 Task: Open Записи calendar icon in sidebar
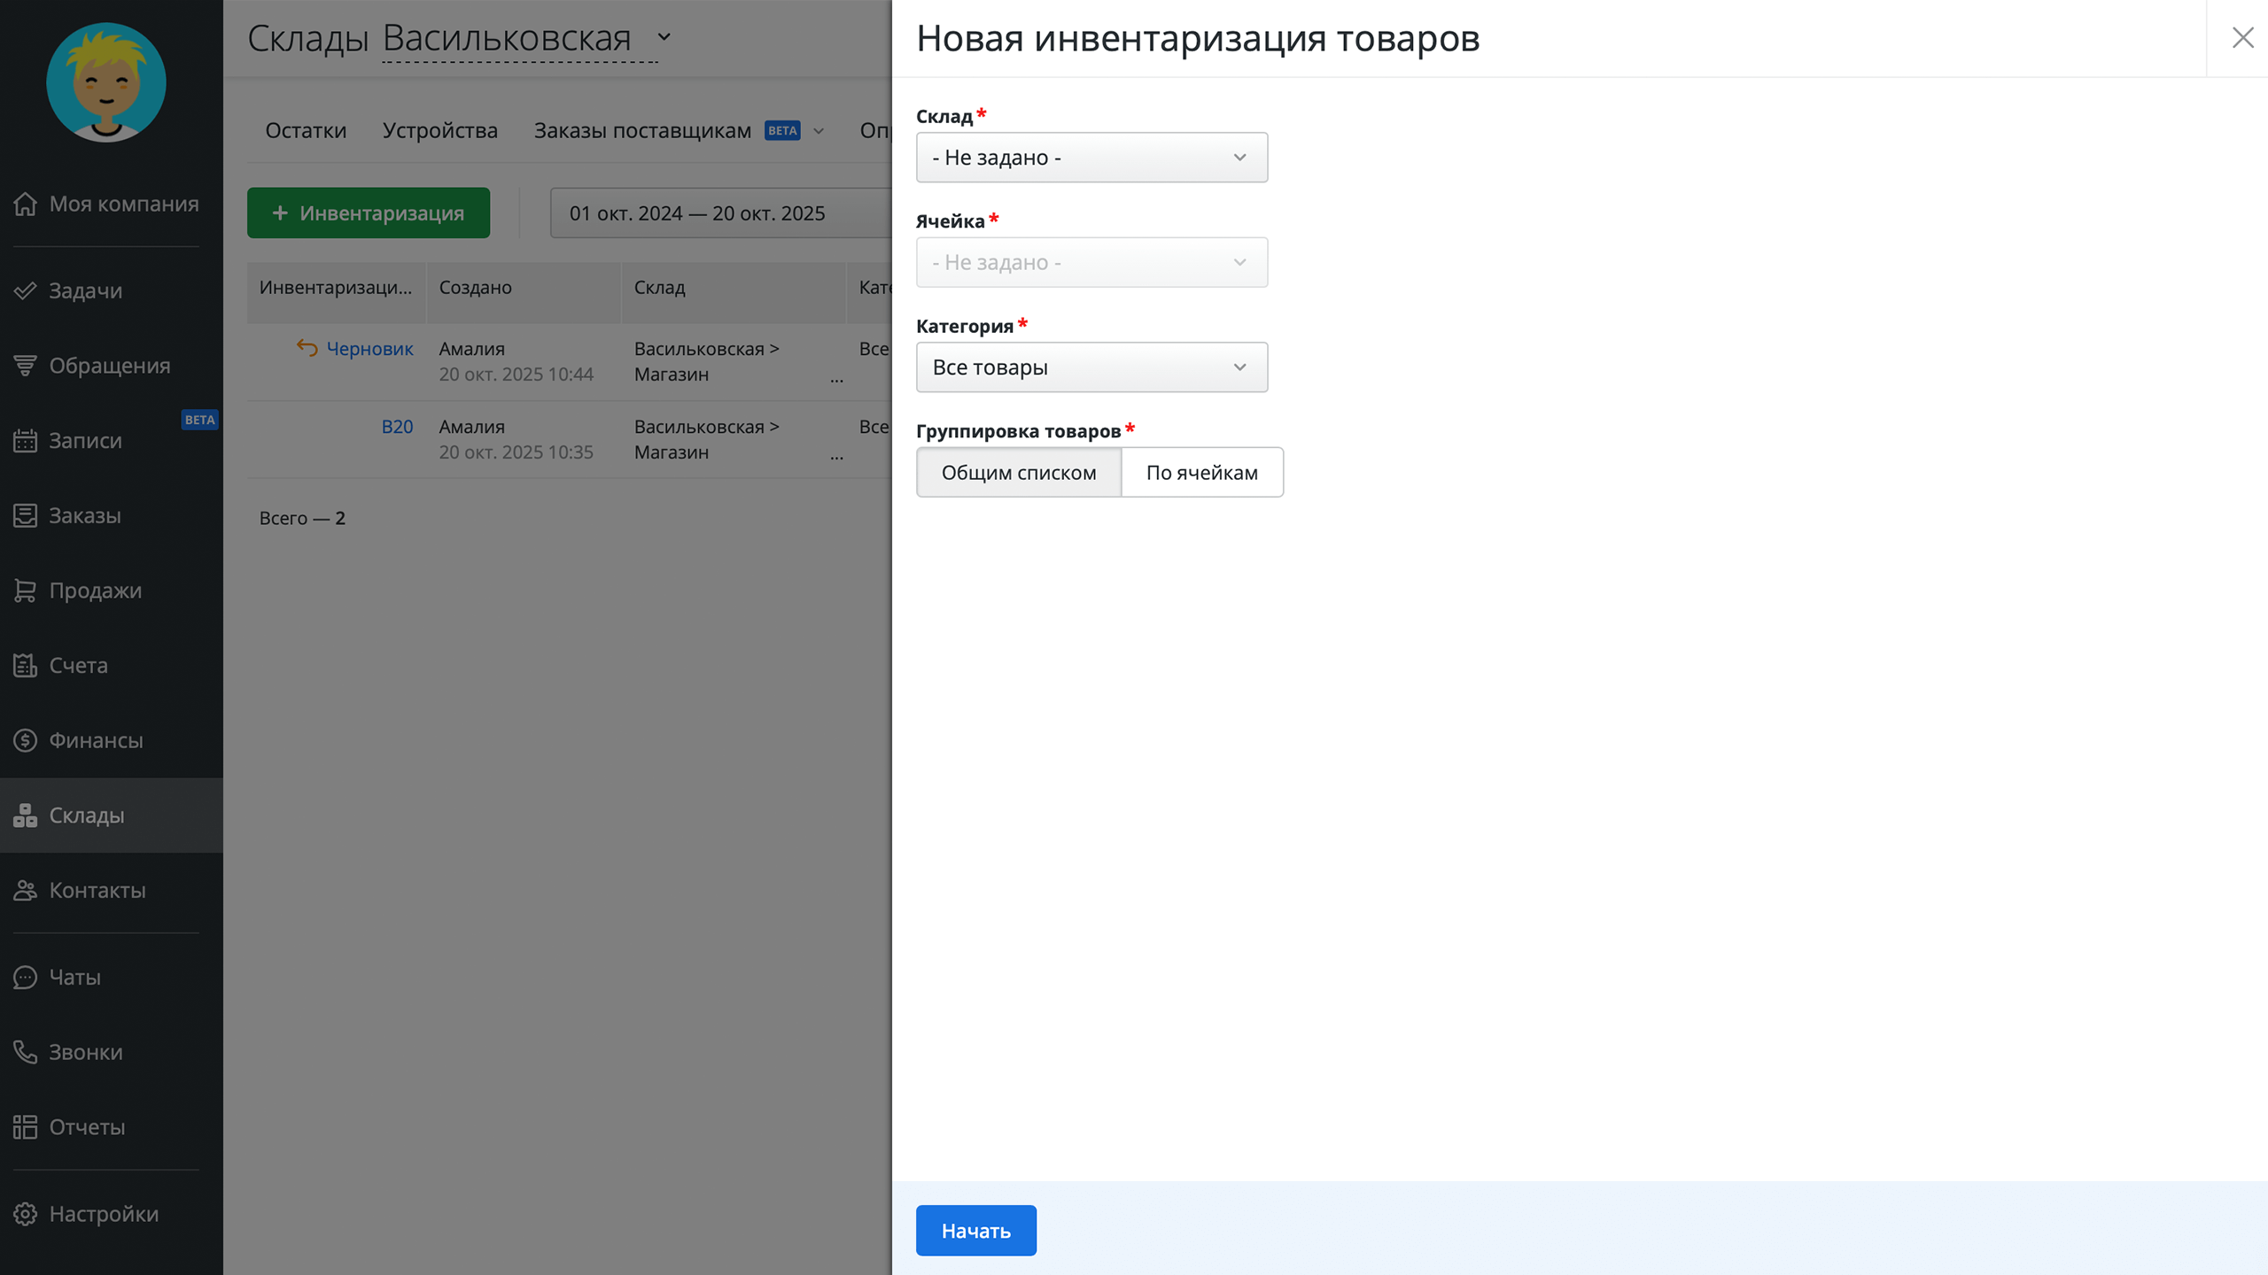click(x=25, y=440)
